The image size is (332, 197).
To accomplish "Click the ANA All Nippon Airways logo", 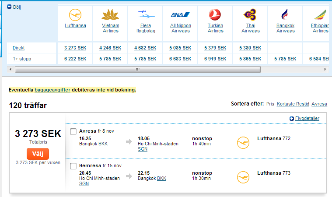I will [x=180, y=15].
